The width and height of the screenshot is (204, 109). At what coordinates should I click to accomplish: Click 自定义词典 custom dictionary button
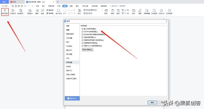click(x=88, y=50)
